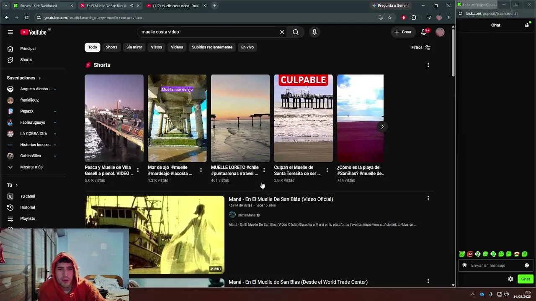Bookmark this page with the star
The height and width of the screenshot is (301, 536).
(390, 18)
